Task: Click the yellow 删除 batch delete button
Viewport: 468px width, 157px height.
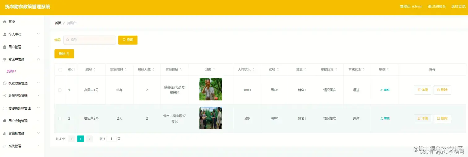Action: click(64, 54)
